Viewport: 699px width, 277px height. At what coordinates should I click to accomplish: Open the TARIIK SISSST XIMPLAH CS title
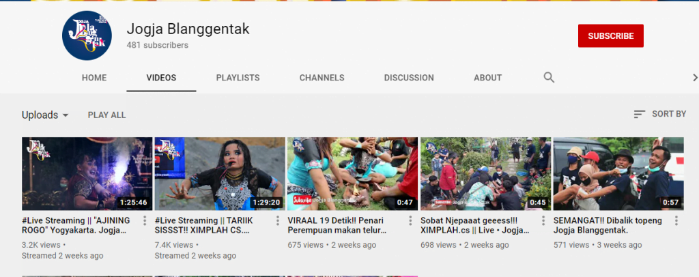pos(203,225)
